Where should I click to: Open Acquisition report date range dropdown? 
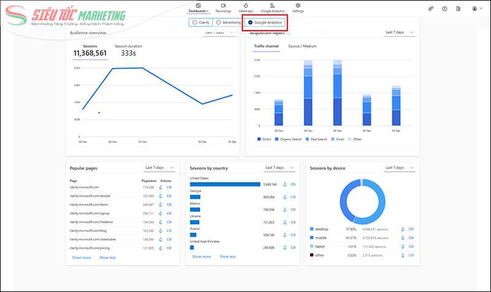(400, 33)
